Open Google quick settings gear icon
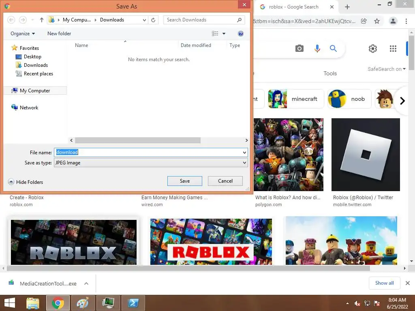The image size is (415, 311). [x=373, y=49]
